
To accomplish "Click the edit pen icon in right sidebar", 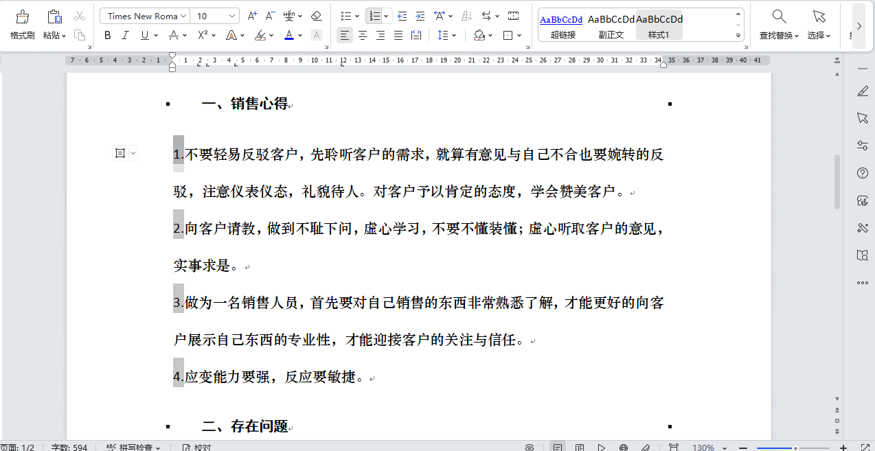I will point(863,90).
